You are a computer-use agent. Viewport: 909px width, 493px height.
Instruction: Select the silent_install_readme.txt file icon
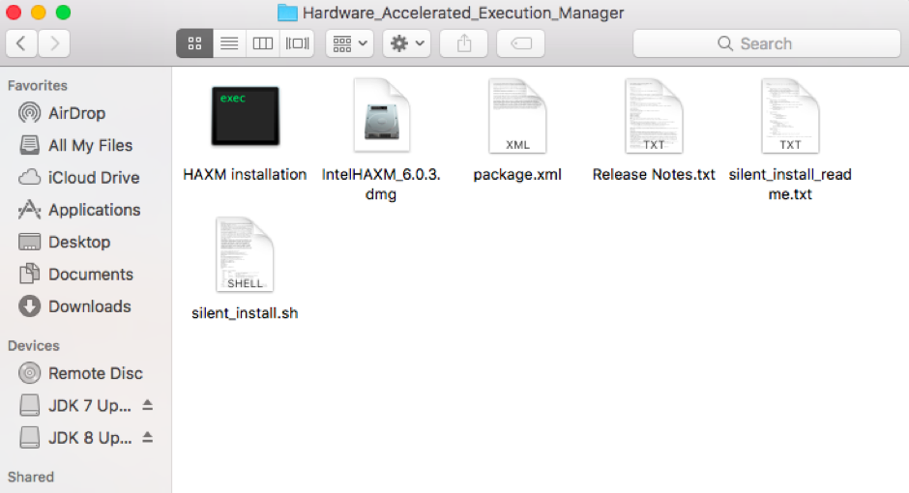coord(790,116)
